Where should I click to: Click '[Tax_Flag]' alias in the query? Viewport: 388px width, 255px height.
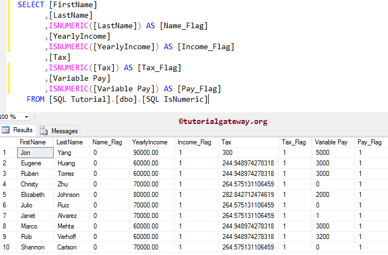[159, 68]
